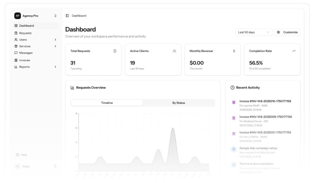Open Messages via the chat bubble icon
This screenshot has height=183, width=319.
pos(15,53)
